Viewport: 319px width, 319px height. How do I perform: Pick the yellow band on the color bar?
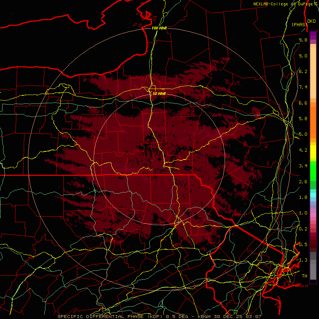click(313, 152)
